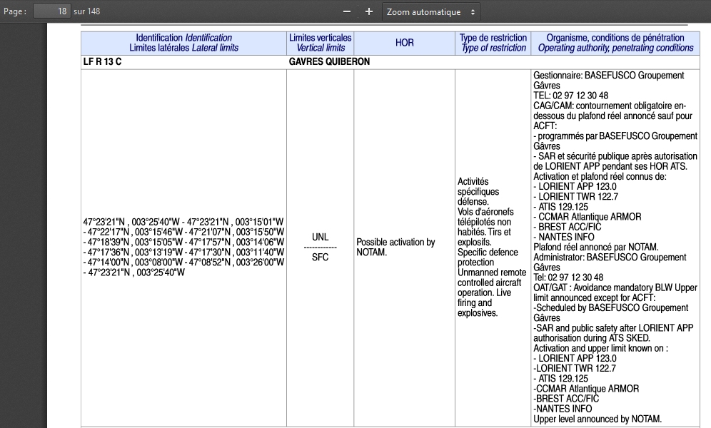Click the page number input field

(51, 11)
